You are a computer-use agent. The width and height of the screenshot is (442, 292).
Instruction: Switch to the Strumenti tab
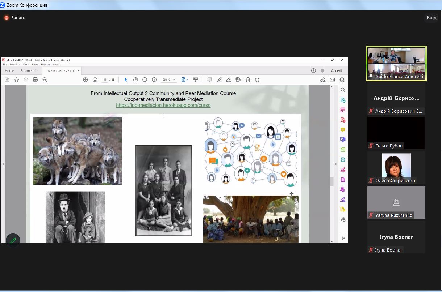28,71
